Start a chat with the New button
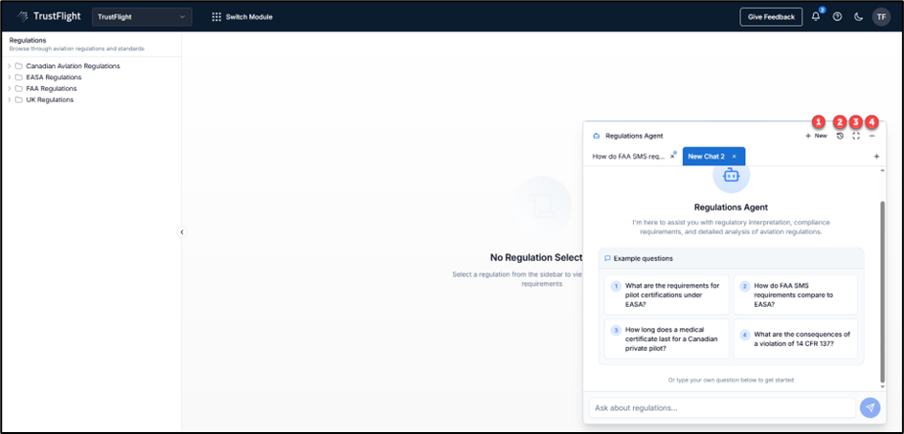904x434 pixels. click(x=816, y=136)
